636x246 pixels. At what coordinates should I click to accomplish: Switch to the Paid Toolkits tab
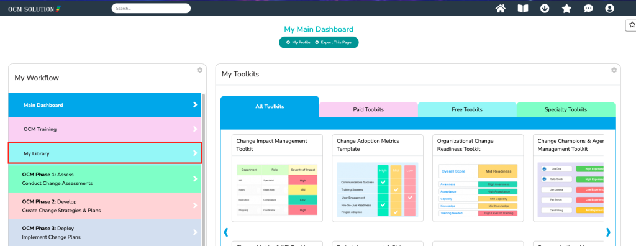click(x=368, y=109)
